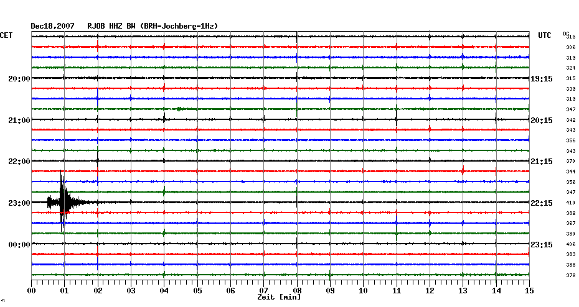This screenshot has height=307, width=579.
Task: Select DC offset value 380
Action: [x=571, y=234]
